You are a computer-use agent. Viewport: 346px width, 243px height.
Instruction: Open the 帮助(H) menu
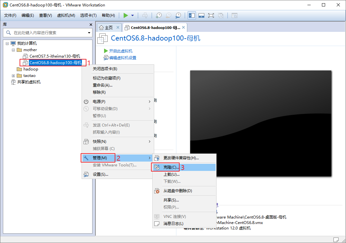108,15
